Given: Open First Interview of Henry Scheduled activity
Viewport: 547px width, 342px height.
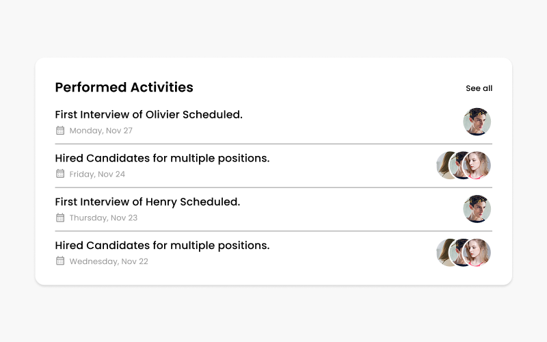Looking at the screenshot, I should [148, 202].
